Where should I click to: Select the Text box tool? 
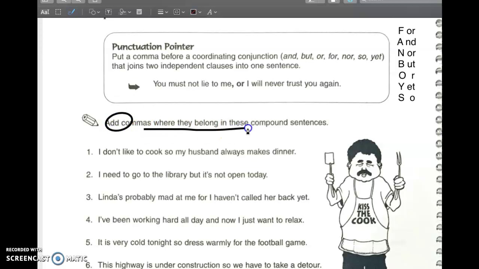pos(109,12)
